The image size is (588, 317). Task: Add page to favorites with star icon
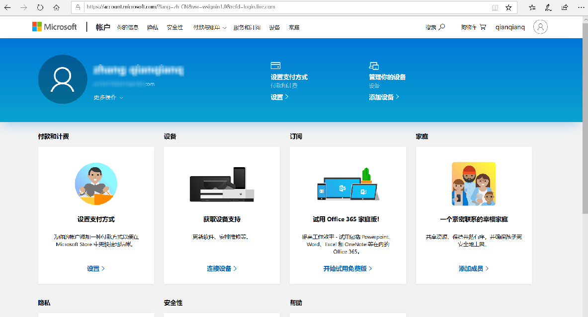(x=508, y=7)
